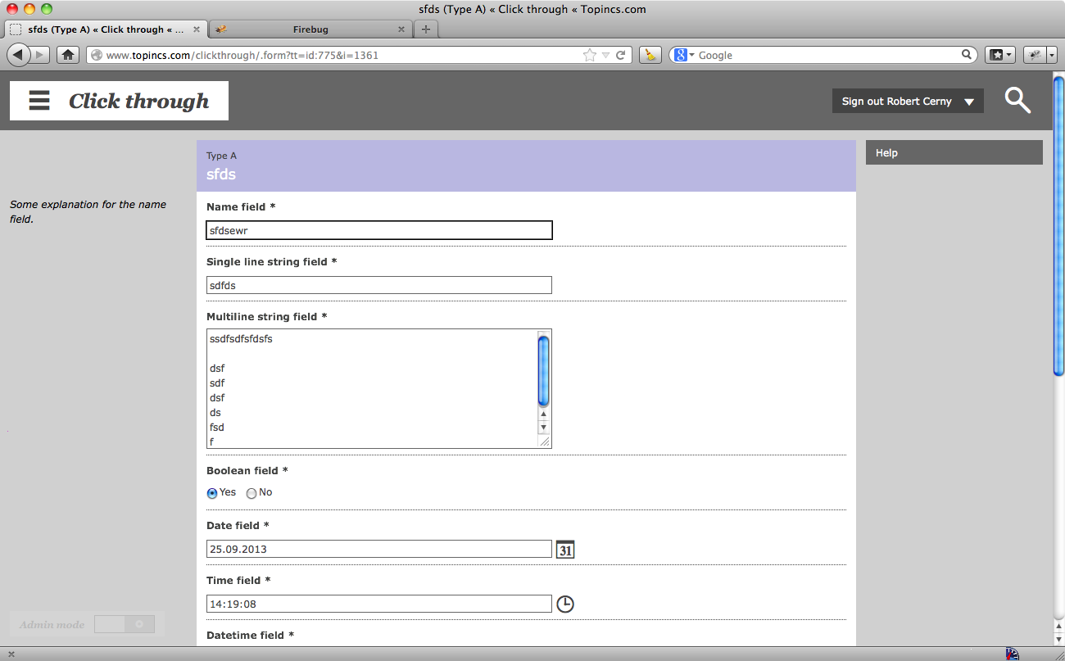Click the magnifying glass search icon in header

1017,101
